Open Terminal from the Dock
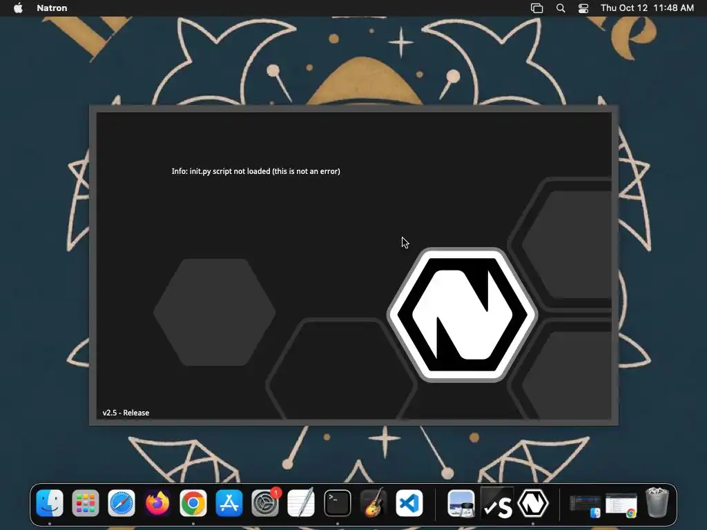The height and width of the screenshot is (530, 707). 337,503
